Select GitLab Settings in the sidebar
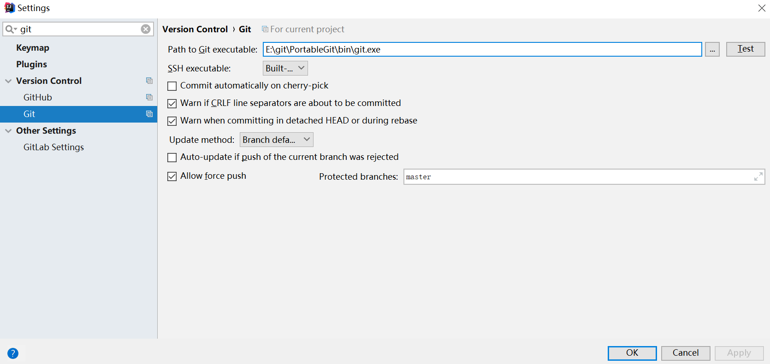This screenshot has height=364, width=770. point(53,147)
